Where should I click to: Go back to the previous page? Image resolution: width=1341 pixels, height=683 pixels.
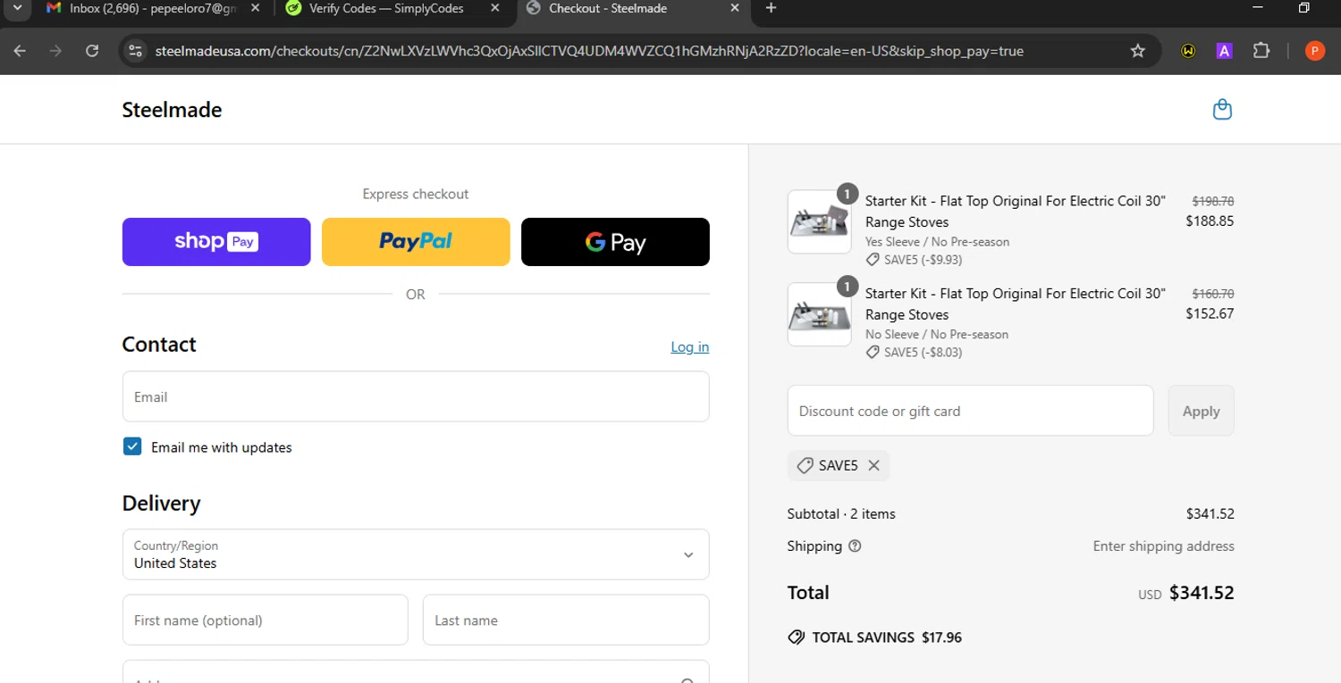(x=20, y=51)
